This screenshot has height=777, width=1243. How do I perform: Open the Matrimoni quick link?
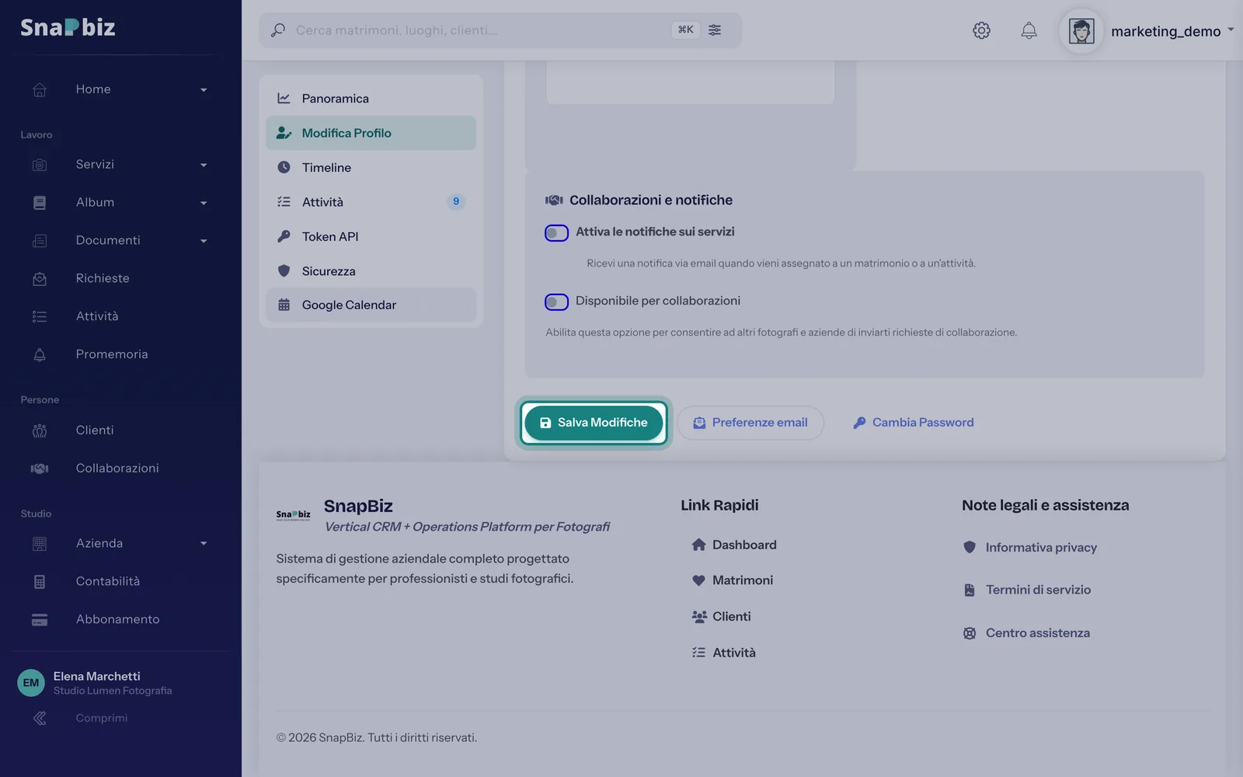pyautogui.click(x=733, y=580)
